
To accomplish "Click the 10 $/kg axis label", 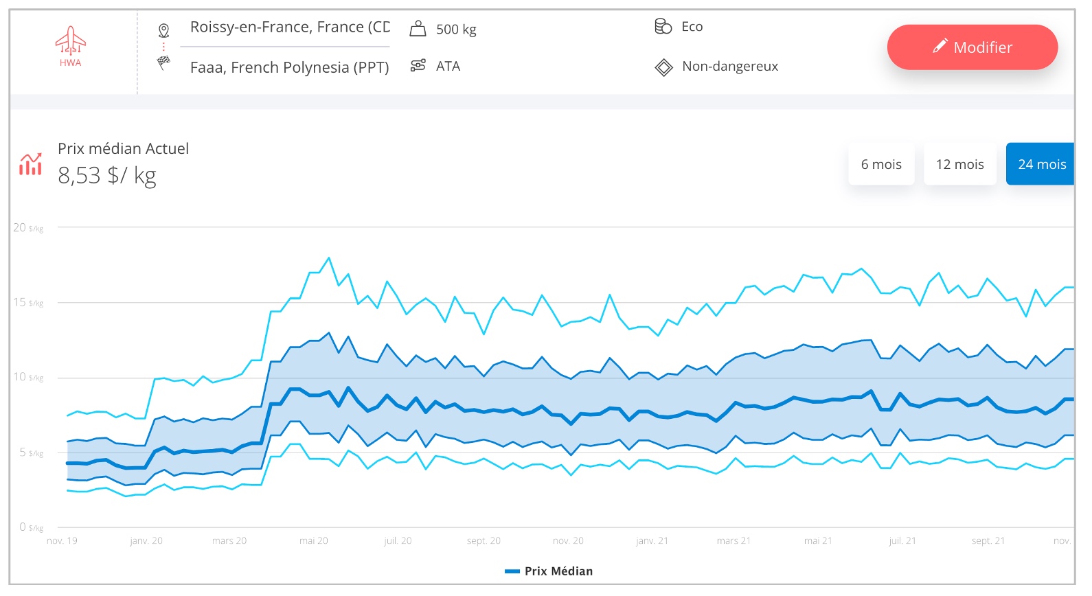I will coord(28,378).
